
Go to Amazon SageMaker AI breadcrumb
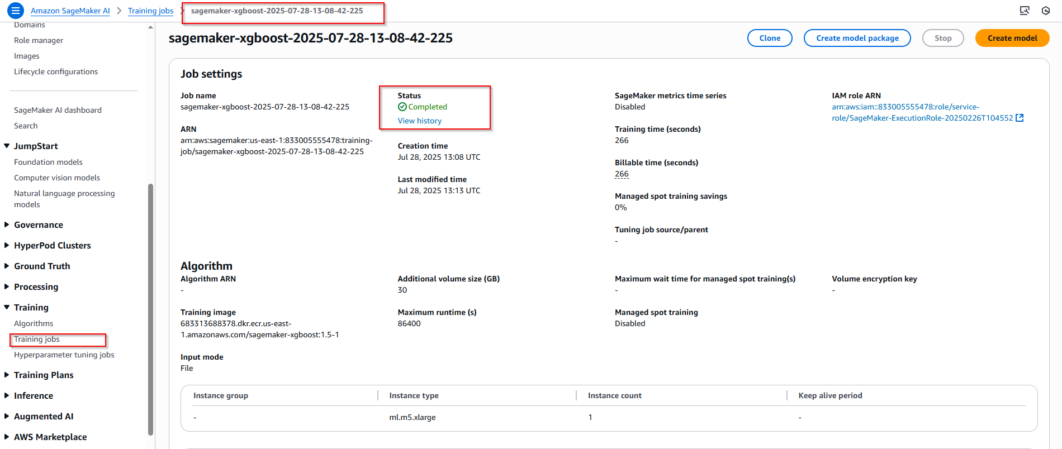[x=70, y=11]
